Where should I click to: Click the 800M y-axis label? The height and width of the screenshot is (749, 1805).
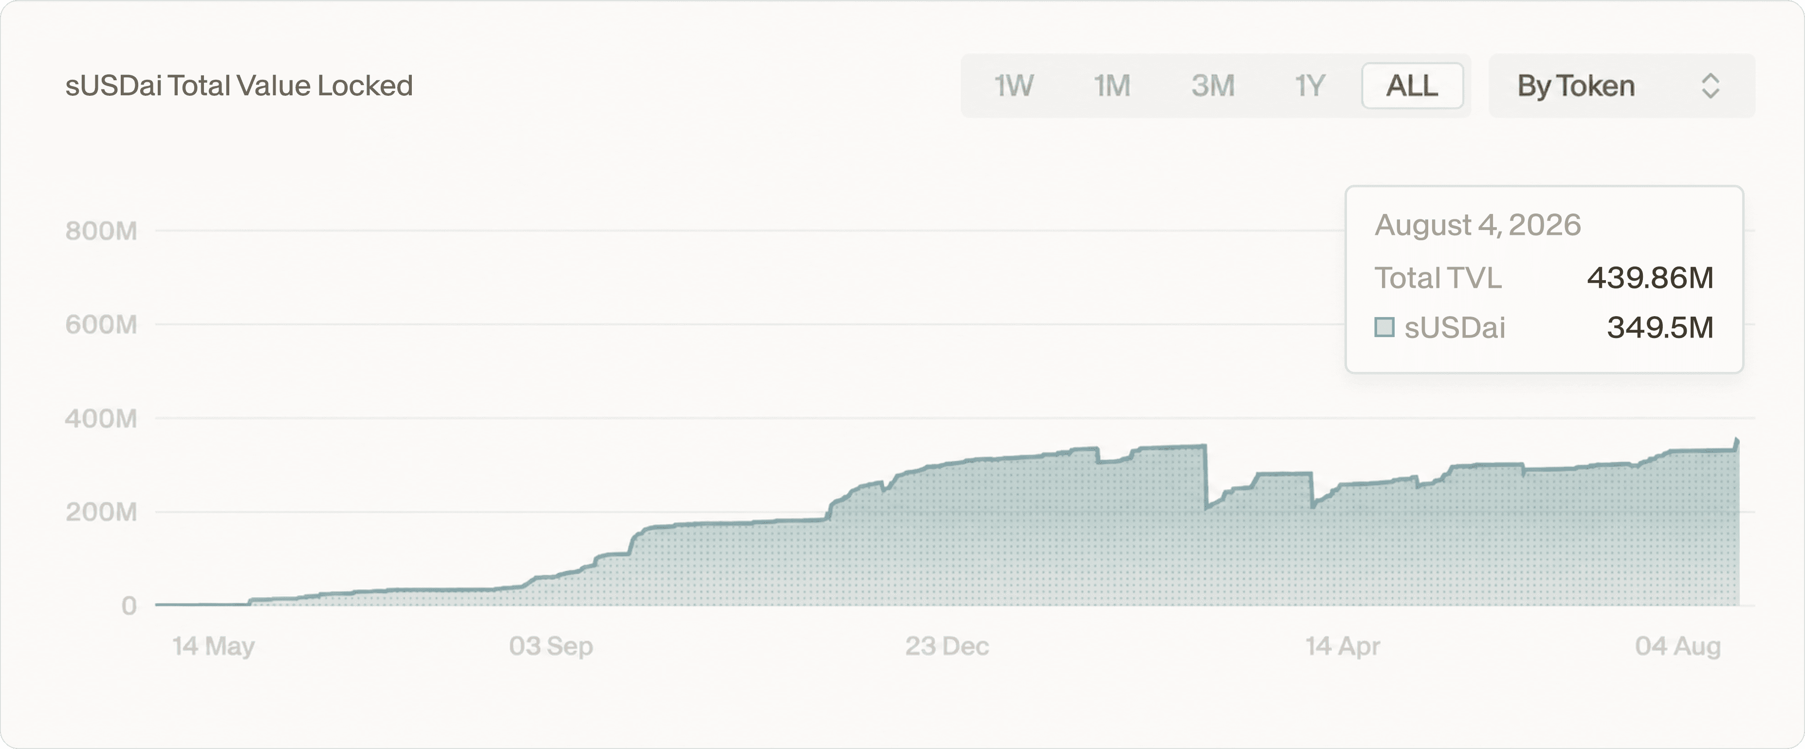click(x=101, y=231)
